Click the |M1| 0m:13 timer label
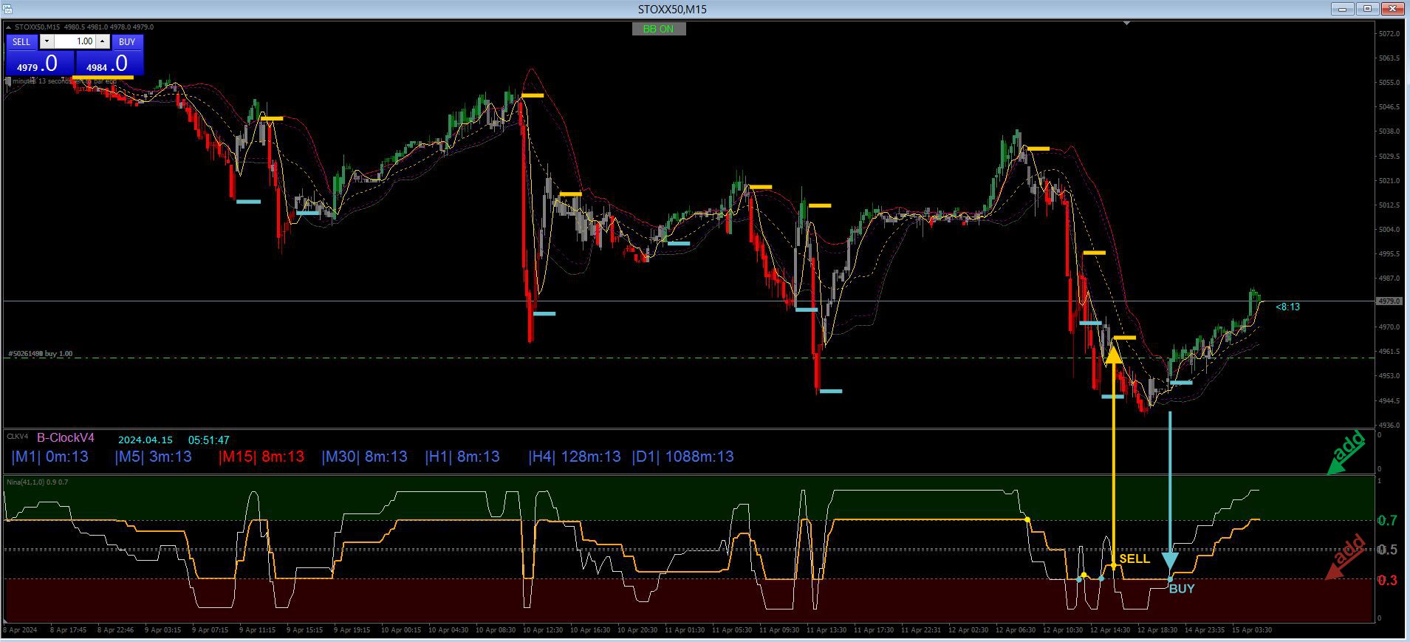Screen dimensions: 1410x642 50,457
